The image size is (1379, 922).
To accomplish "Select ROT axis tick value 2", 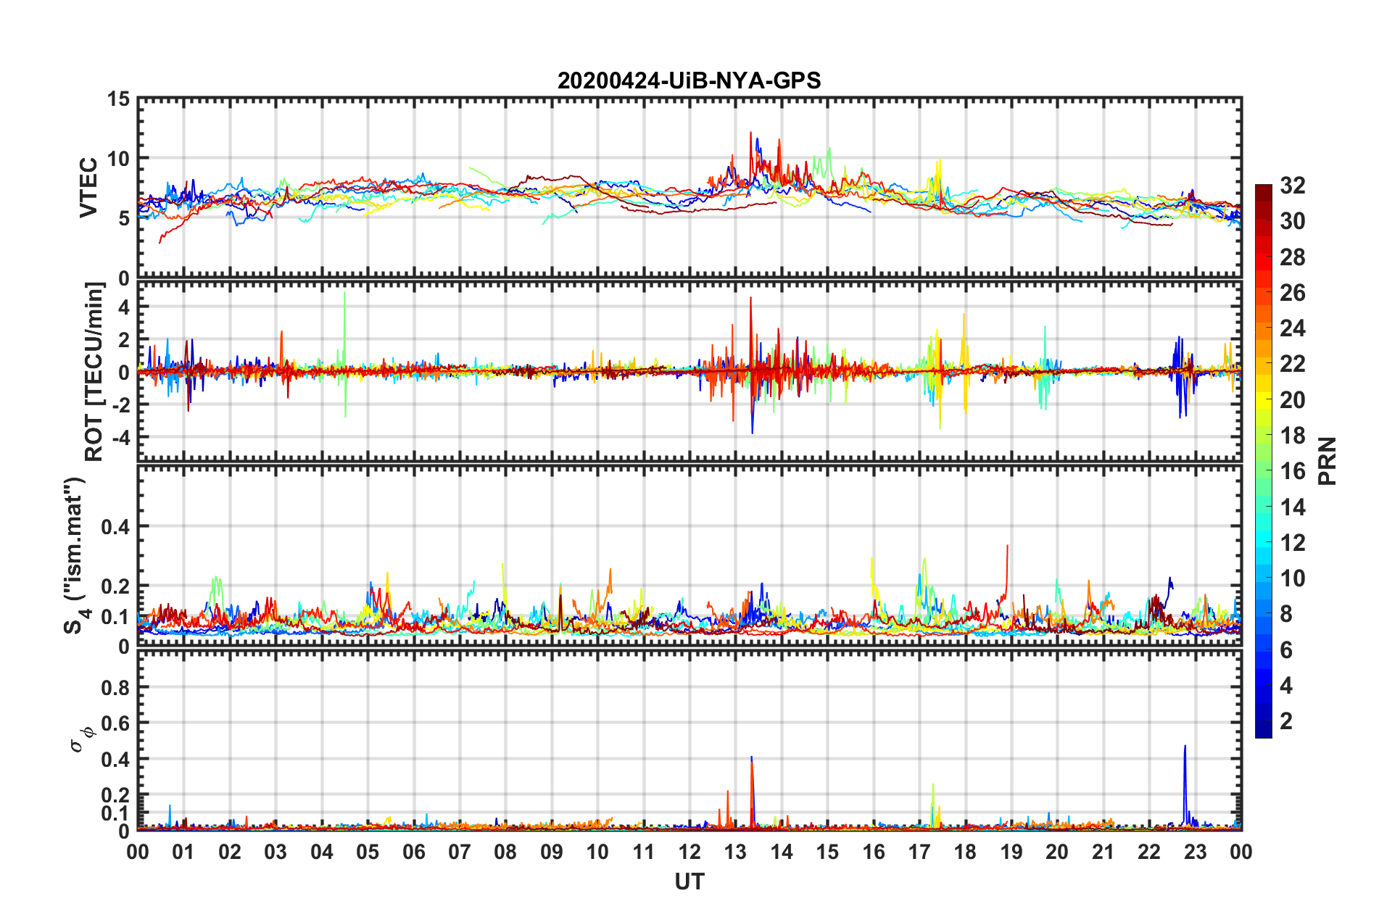I will [x=124, y=340].
